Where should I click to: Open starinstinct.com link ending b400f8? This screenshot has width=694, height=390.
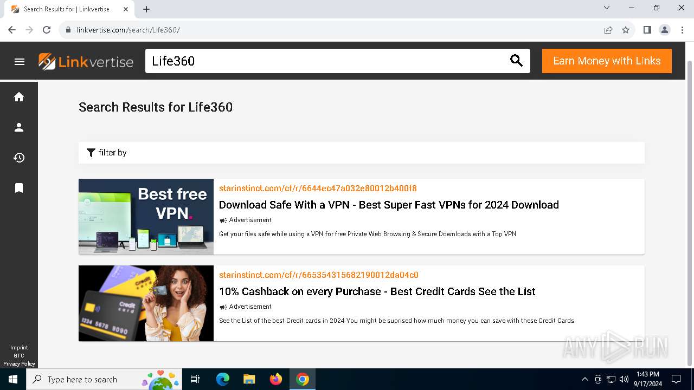[x=318, y=188]
